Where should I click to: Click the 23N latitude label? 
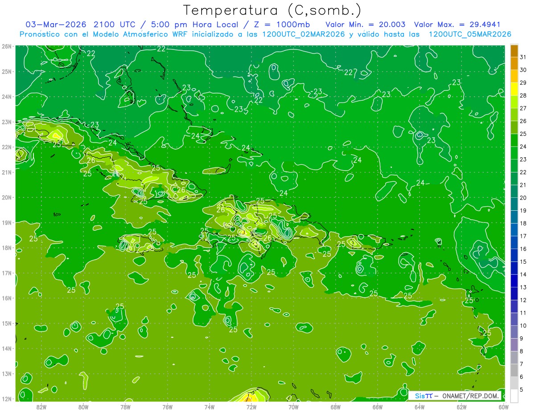[x=7, y=122]
